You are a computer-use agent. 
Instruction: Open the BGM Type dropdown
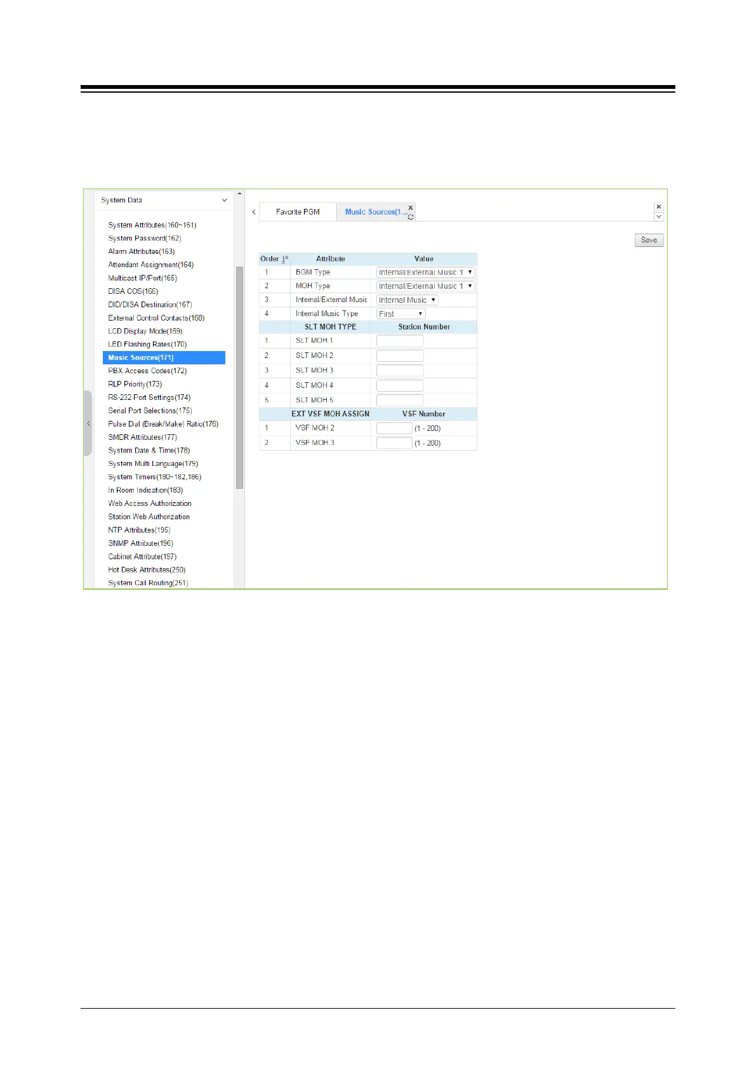425,272
